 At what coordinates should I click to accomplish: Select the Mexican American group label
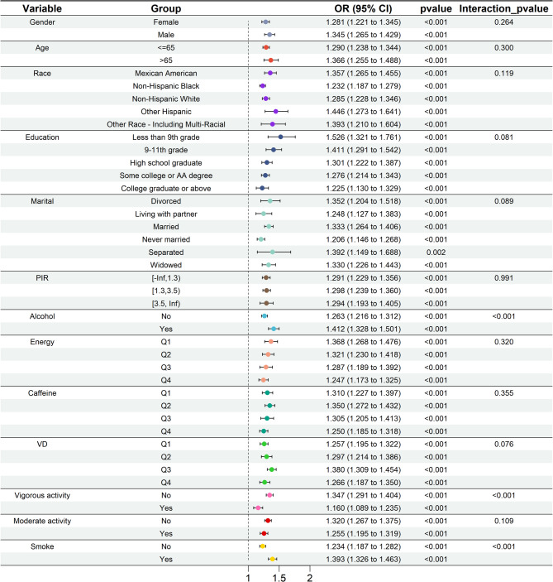(171, 73)
